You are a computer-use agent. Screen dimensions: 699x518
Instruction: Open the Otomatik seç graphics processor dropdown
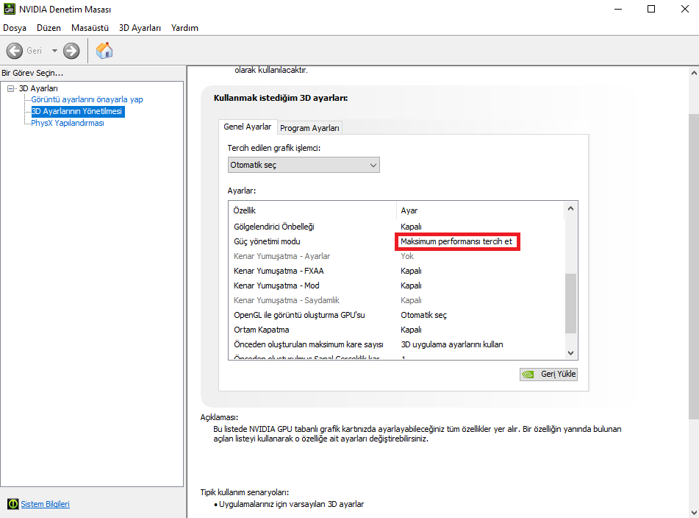click(x=304, y=165)
